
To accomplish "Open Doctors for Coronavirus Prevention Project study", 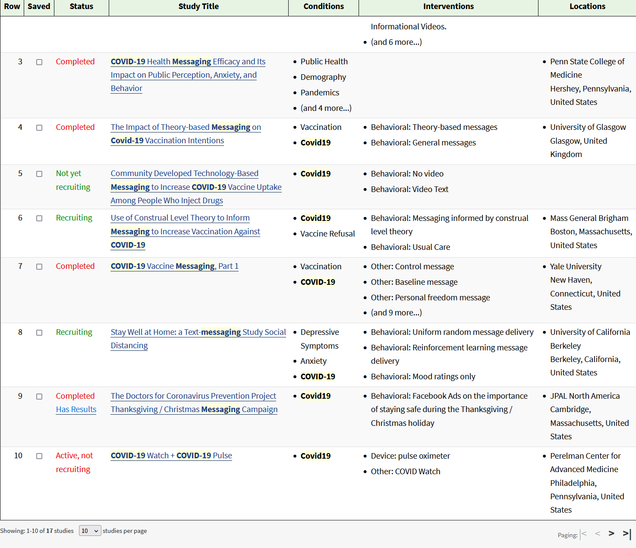I will (x=194, y=403).
